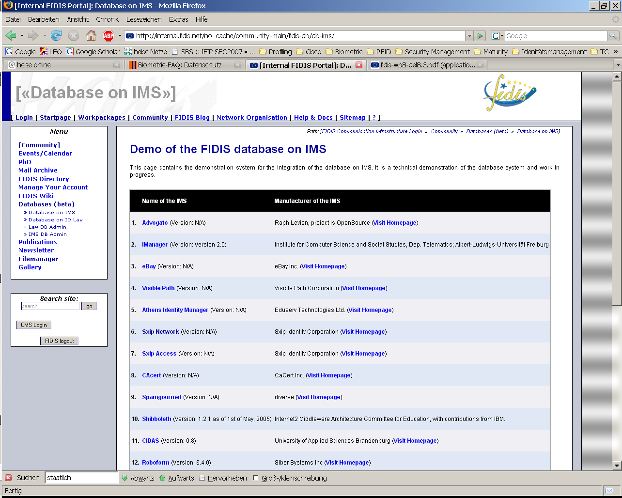Close the find bar with red X

(x=8, y=478)
